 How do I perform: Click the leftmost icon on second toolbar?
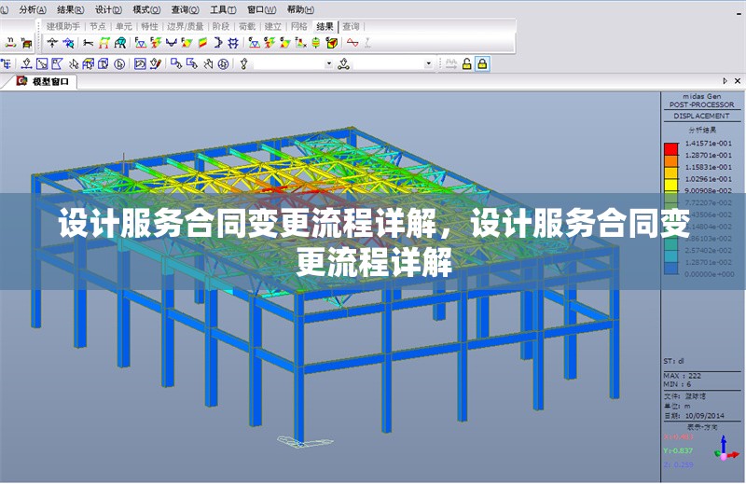point(6,63)
